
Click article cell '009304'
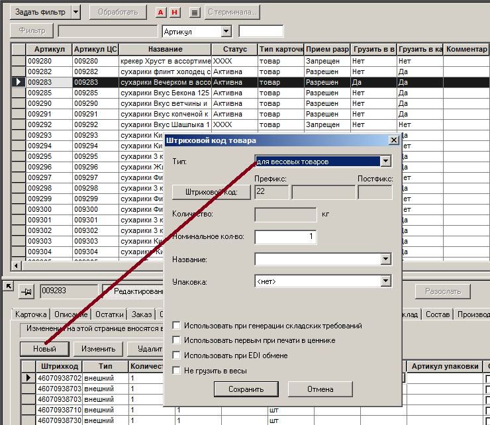[49, 252]
